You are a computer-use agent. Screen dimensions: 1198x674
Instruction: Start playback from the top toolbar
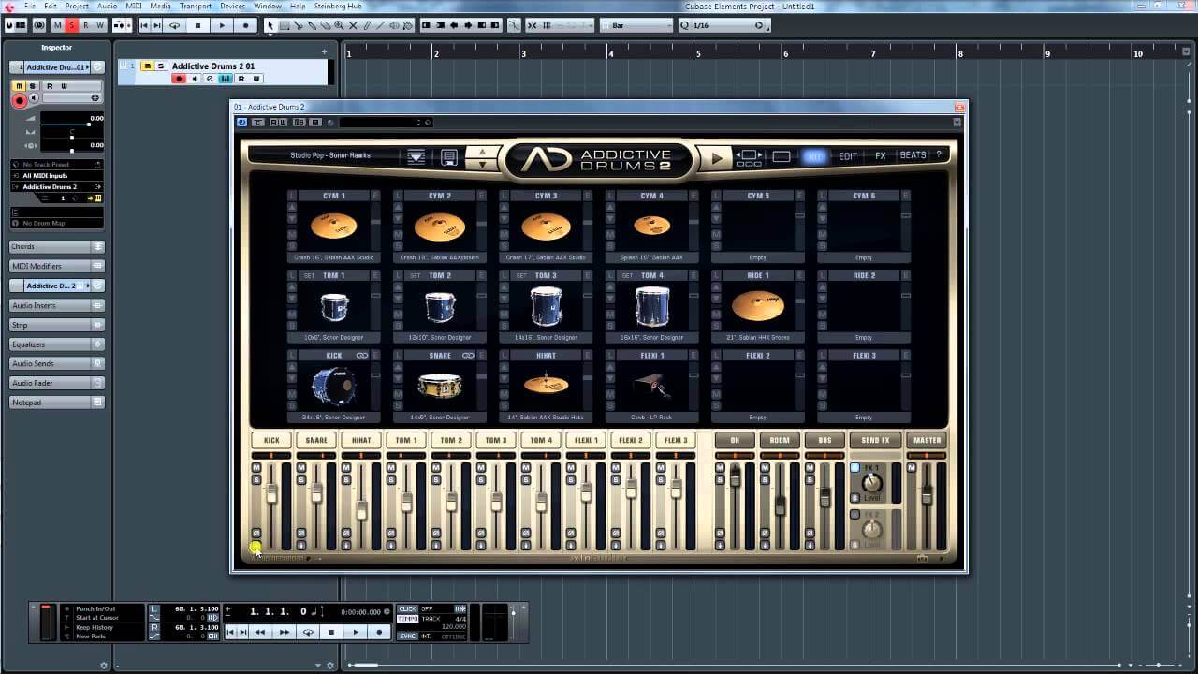click(x=222, y=25)
